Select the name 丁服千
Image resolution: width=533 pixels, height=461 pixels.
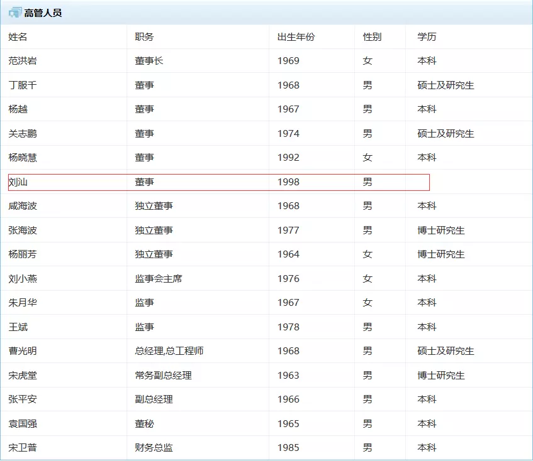coord(23,85)
